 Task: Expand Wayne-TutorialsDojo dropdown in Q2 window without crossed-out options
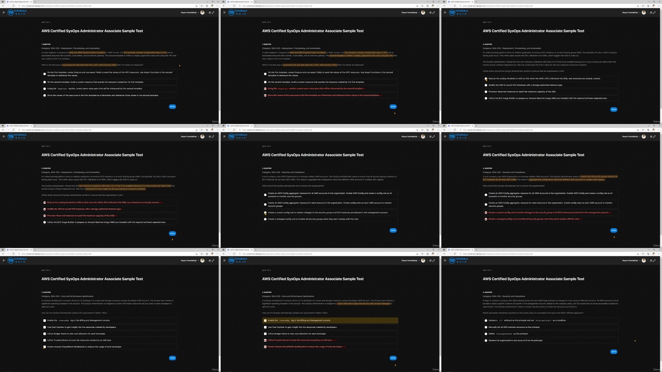tap(631, 13)
